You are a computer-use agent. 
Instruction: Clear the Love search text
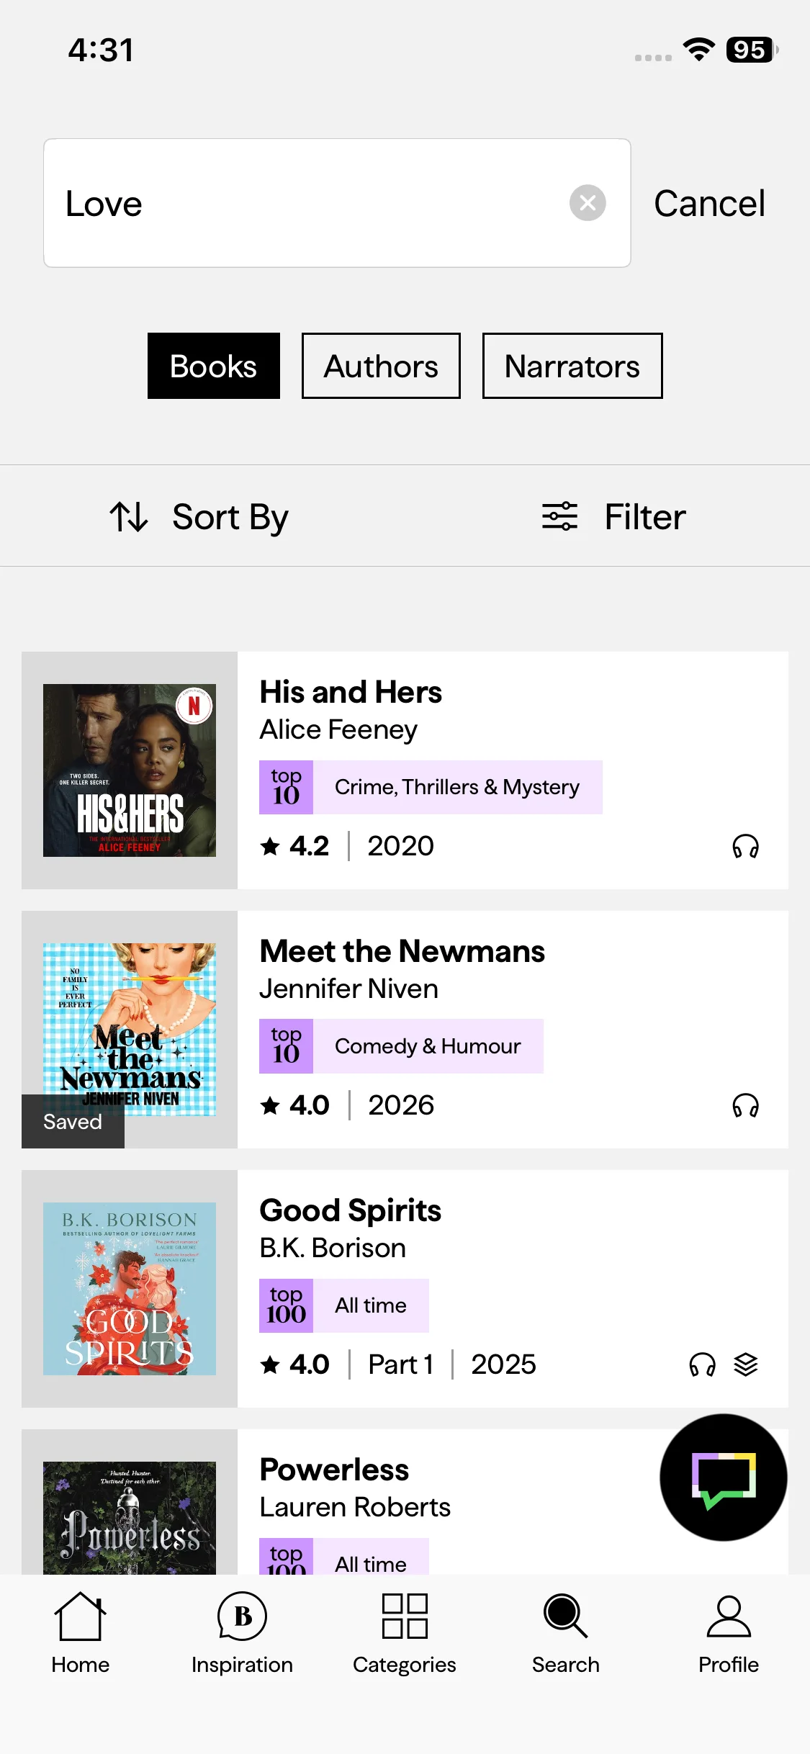pyautogui.click(x=588, y=203)
